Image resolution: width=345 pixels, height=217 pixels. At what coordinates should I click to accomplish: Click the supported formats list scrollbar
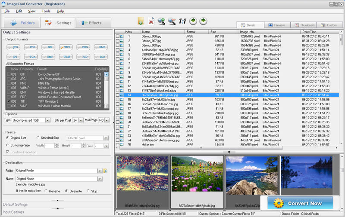[107, 90]
